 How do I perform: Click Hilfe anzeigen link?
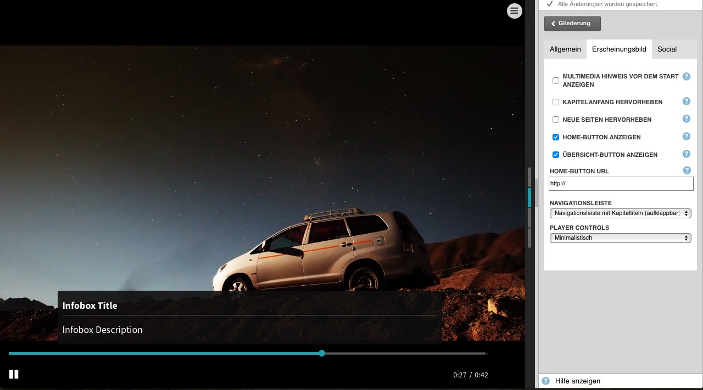577,381
